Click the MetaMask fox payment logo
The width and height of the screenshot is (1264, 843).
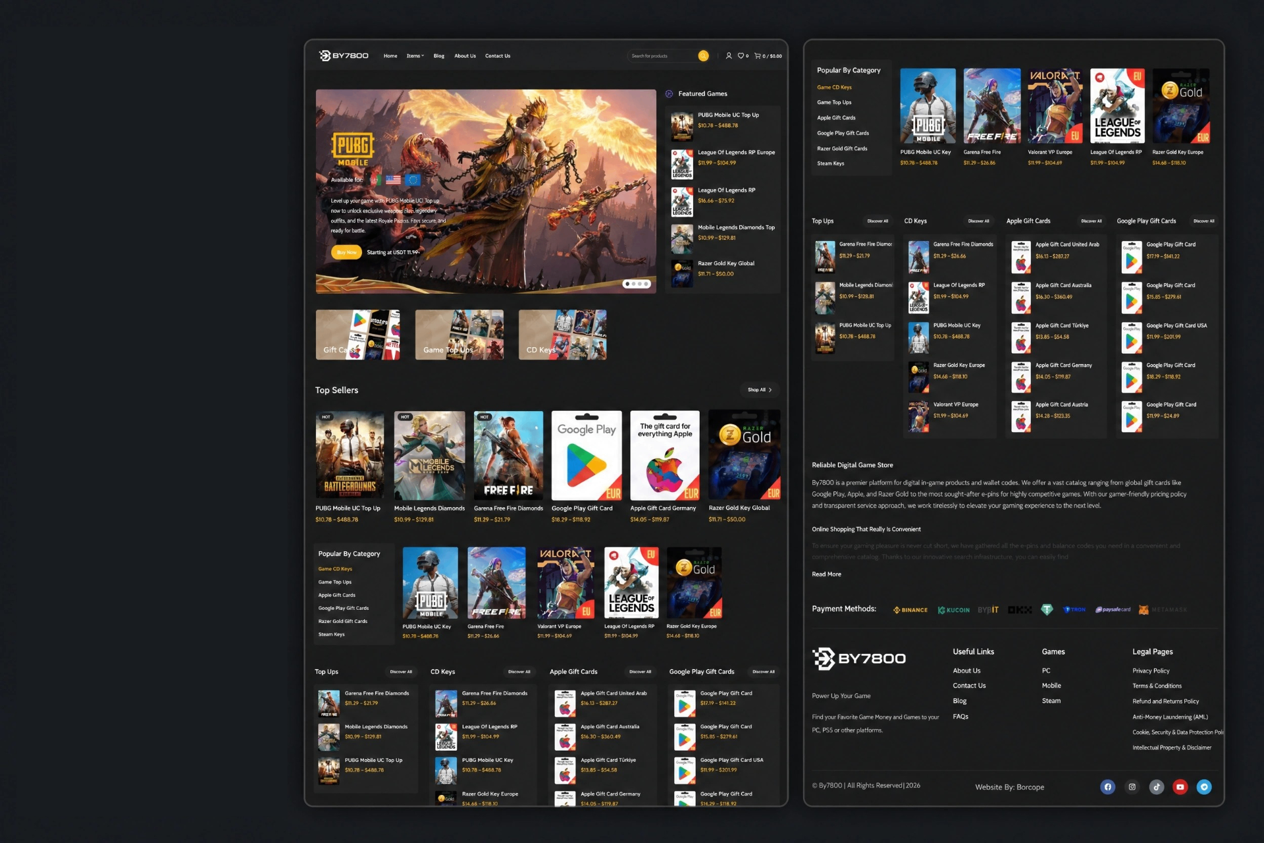point(1144,610)
